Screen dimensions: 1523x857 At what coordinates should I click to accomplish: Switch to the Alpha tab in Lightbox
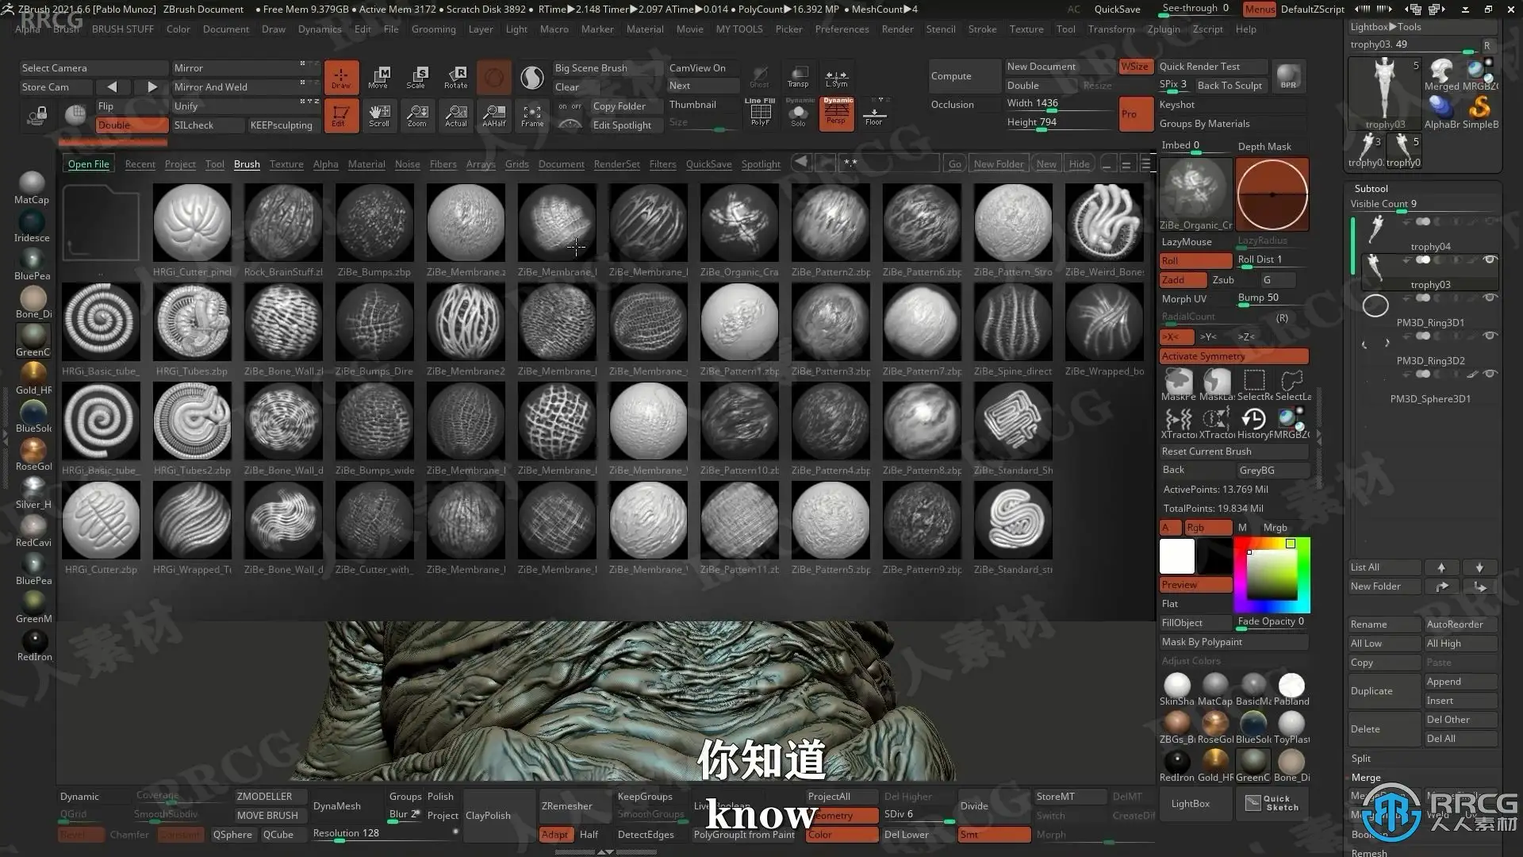(x=325, y=164)
